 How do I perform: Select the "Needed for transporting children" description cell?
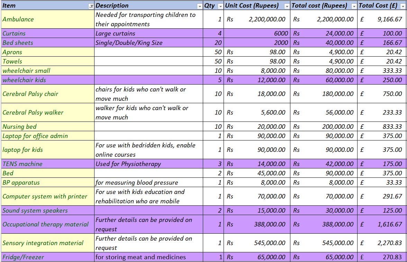pyautogui.click(x=148, y=19)
